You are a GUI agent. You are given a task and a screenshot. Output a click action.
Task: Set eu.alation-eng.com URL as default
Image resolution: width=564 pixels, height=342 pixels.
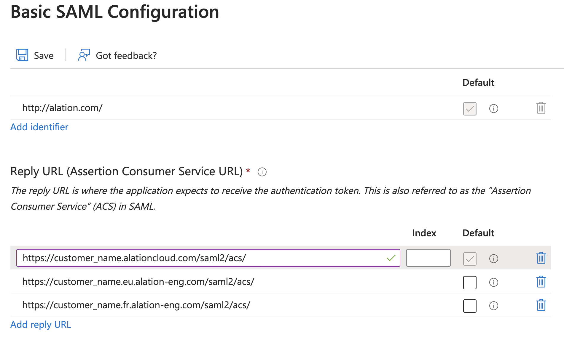tap(470, 282)
